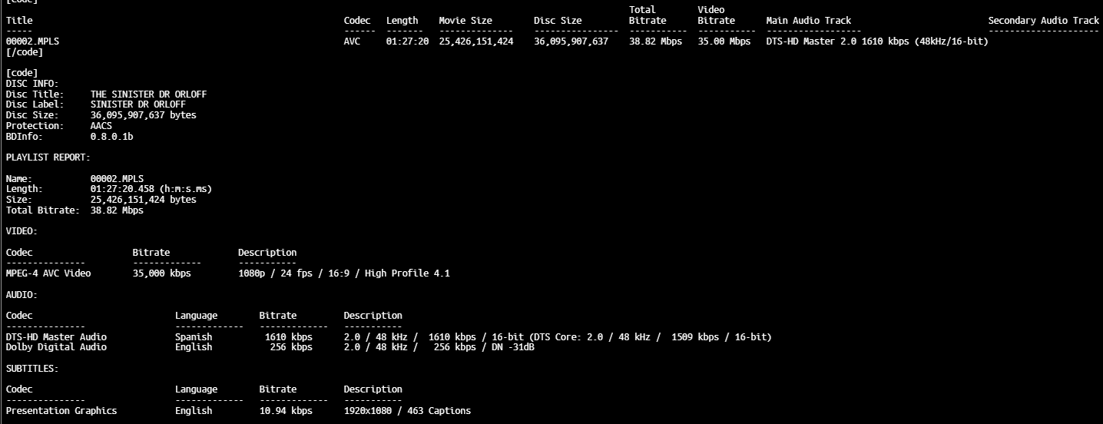Click the SUBTITLES: section heading
This screenshot has width=1103, height=424.
click(x=32, y=369)
